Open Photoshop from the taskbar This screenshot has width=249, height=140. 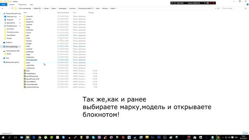tap(159, 137)
